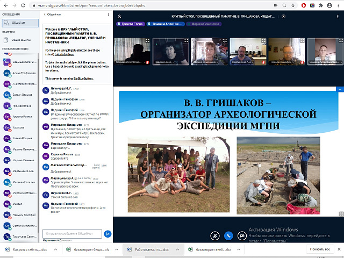Select user Сомкина Алла in list

coord(20,226)
